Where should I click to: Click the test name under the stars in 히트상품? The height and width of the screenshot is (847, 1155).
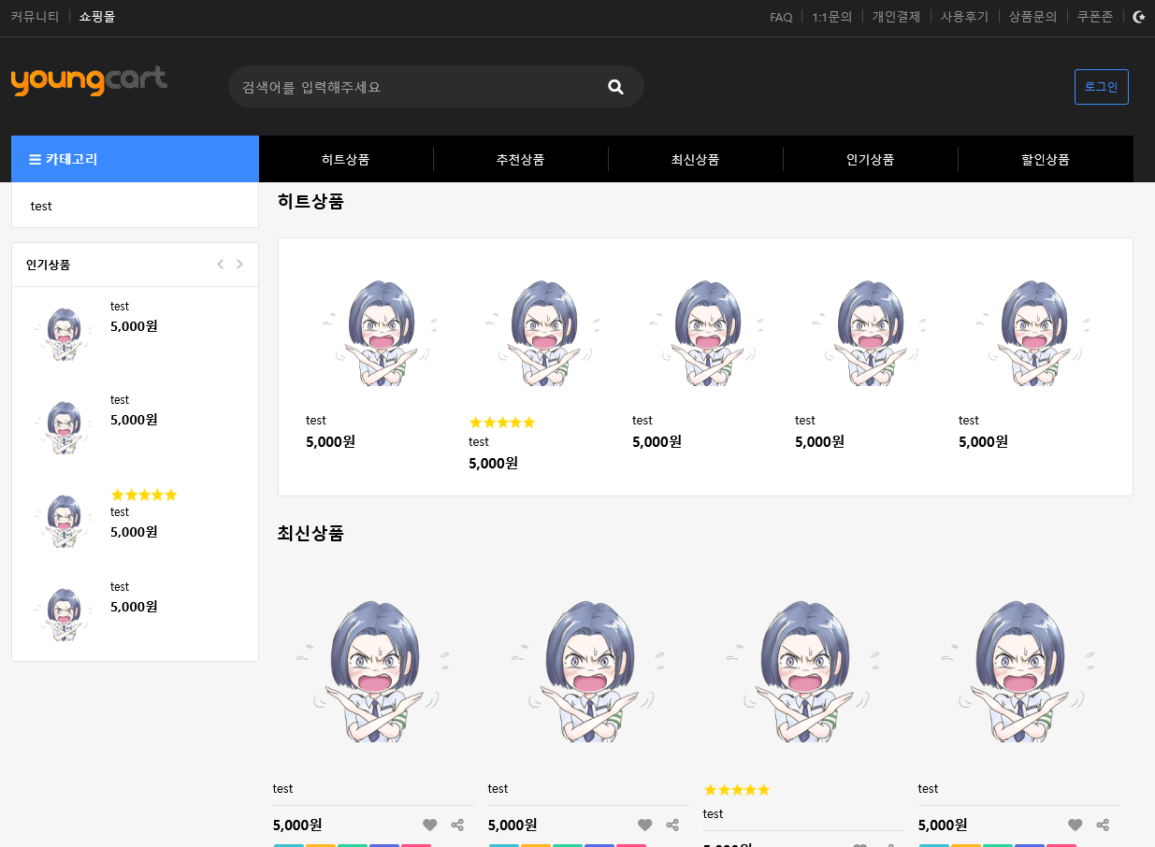click(479, 442)
